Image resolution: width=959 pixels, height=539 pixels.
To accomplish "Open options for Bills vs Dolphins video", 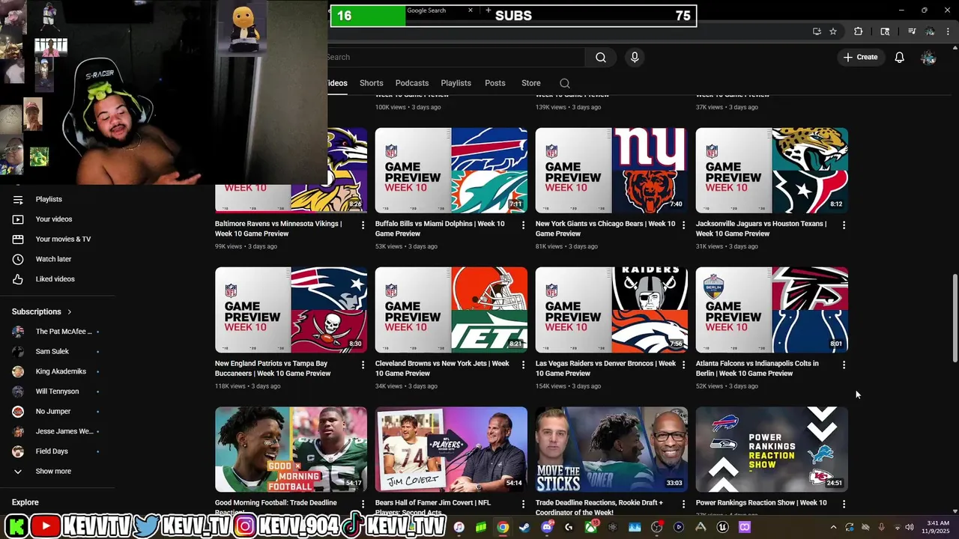I will pyautogui.click(x=523, y=225).
